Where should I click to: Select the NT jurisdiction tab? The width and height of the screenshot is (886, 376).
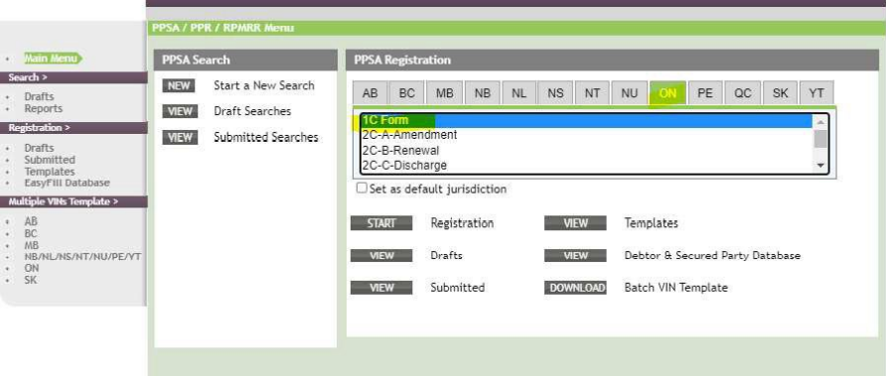pos(592,93)
